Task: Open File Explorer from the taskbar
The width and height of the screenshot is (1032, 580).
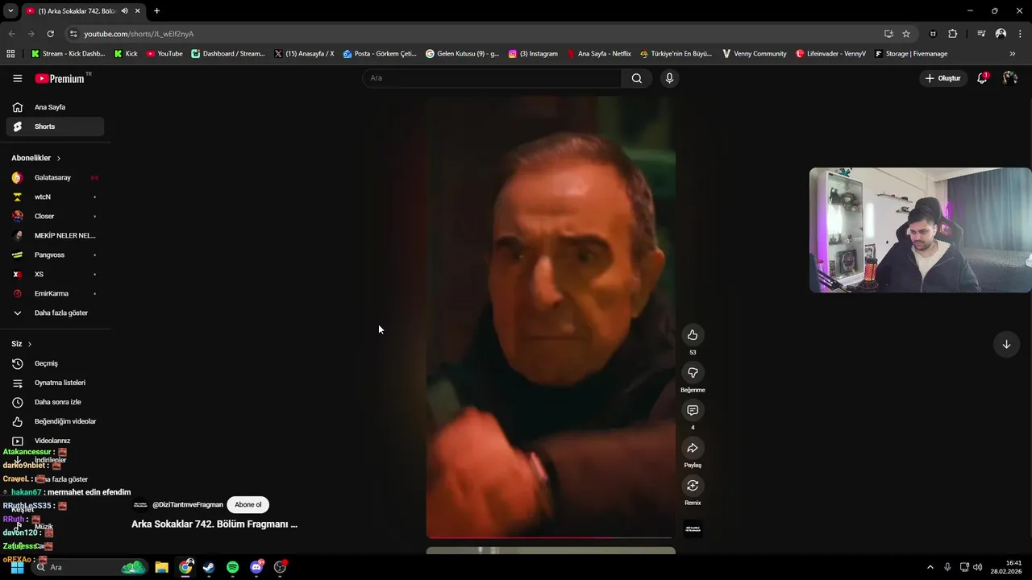Action: click(x=161, y=567)
